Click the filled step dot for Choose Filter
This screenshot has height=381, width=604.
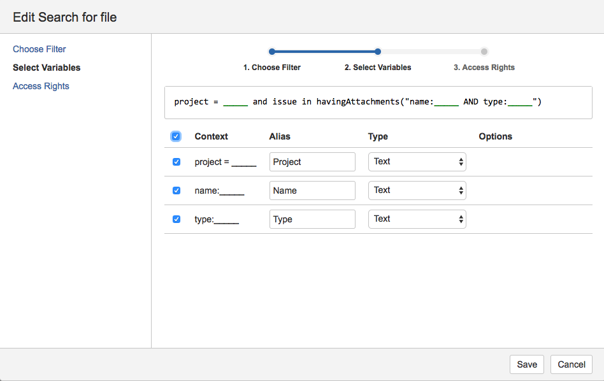(x=272, y=51)
